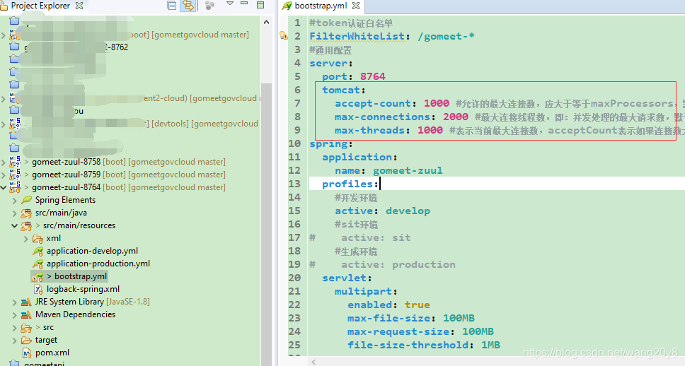Expand the xml folder
This screenshot has width=685, height=366.
25,239
